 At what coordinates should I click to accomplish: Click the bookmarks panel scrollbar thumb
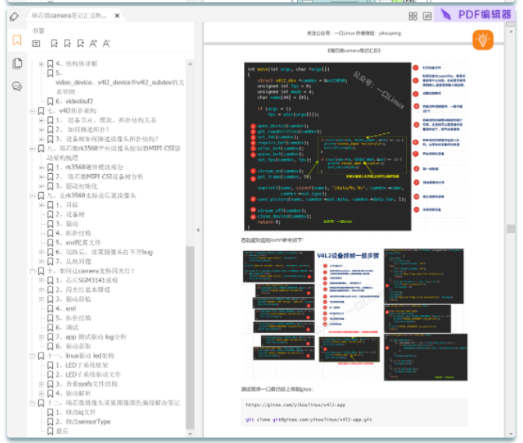coord(190,337)
